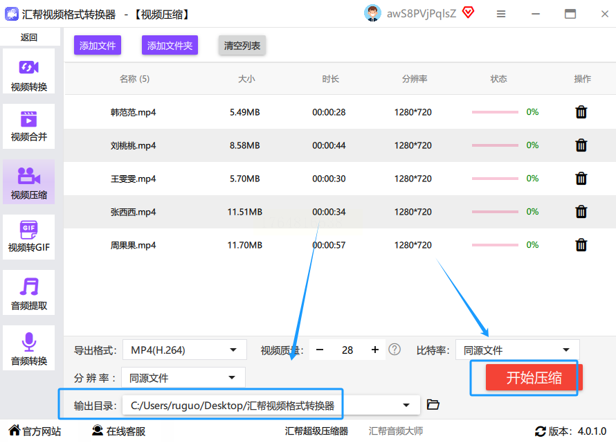Select the 音频提取 audio extract tool
This screenshot has height=443, width=616.
(x=28, y=293)
